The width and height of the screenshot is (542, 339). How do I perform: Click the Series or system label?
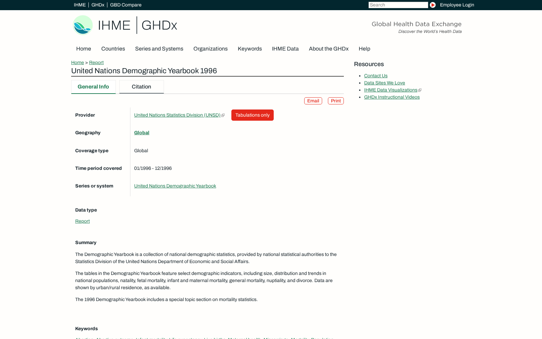[x=94, y=186]
